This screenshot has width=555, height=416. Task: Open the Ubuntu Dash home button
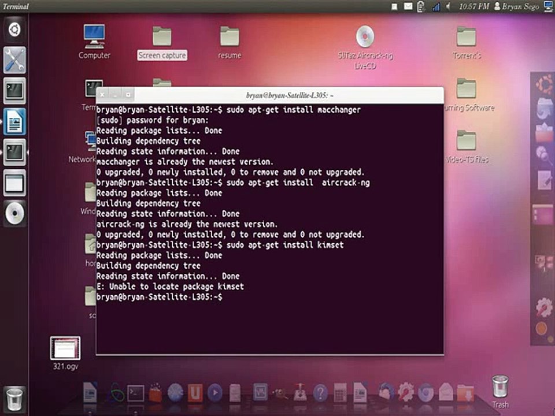[x=14, y=29]
